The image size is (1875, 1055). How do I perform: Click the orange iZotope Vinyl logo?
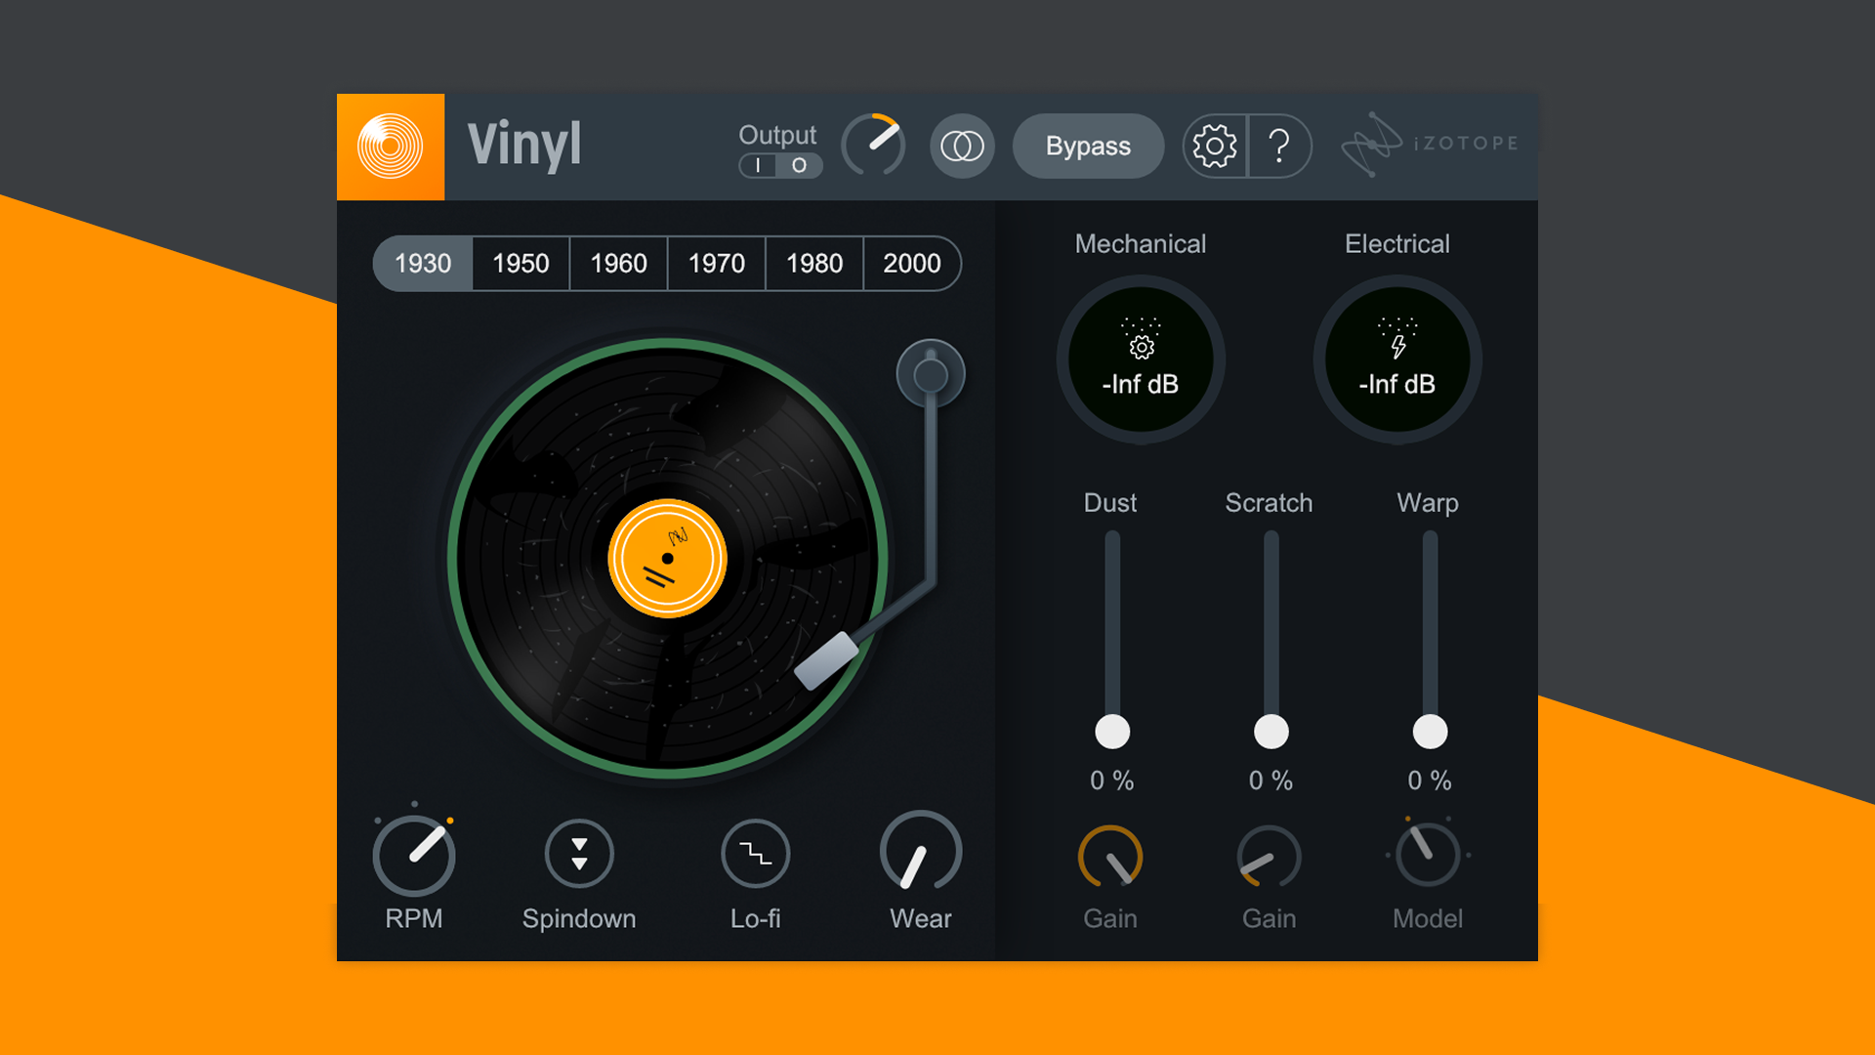390,146
